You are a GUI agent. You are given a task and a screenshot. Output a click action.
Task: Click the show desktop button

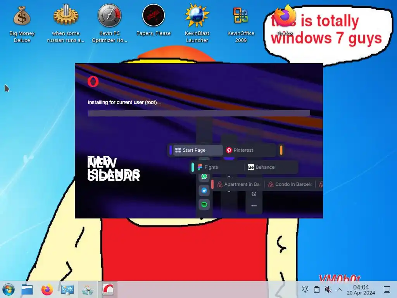(387, 289)
